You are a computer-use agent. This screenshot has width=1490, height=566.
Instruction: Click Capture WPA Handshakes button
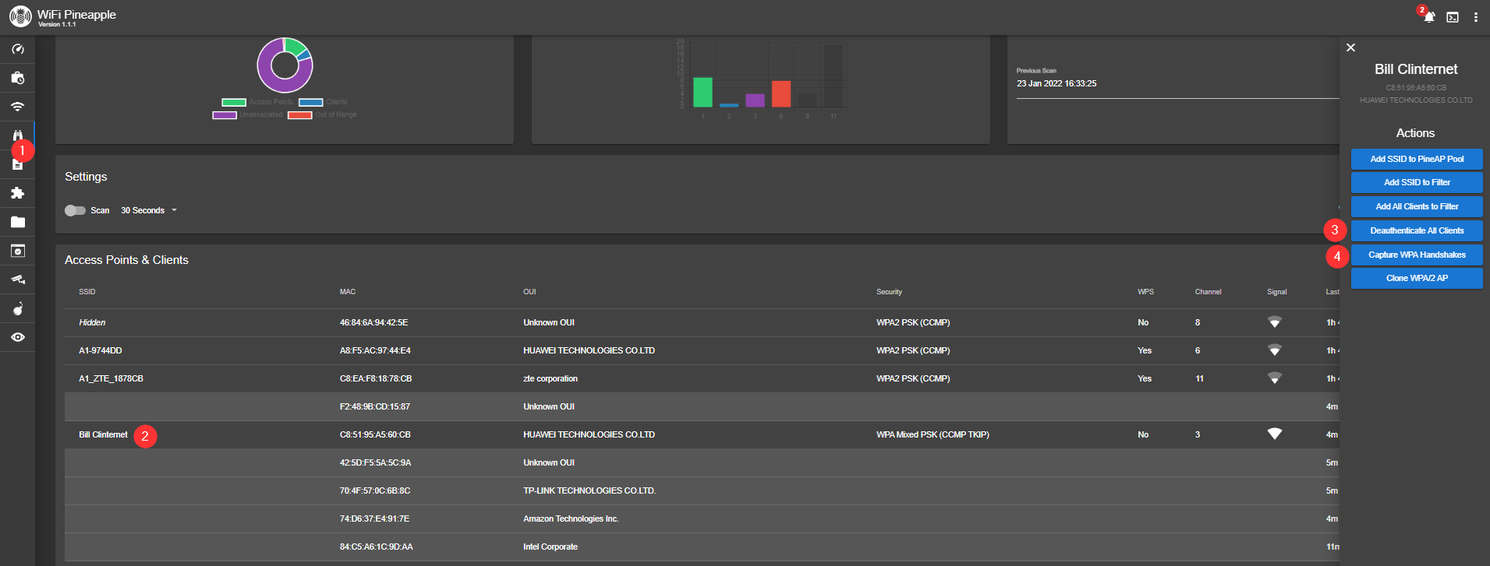(x=1417, y=255)
